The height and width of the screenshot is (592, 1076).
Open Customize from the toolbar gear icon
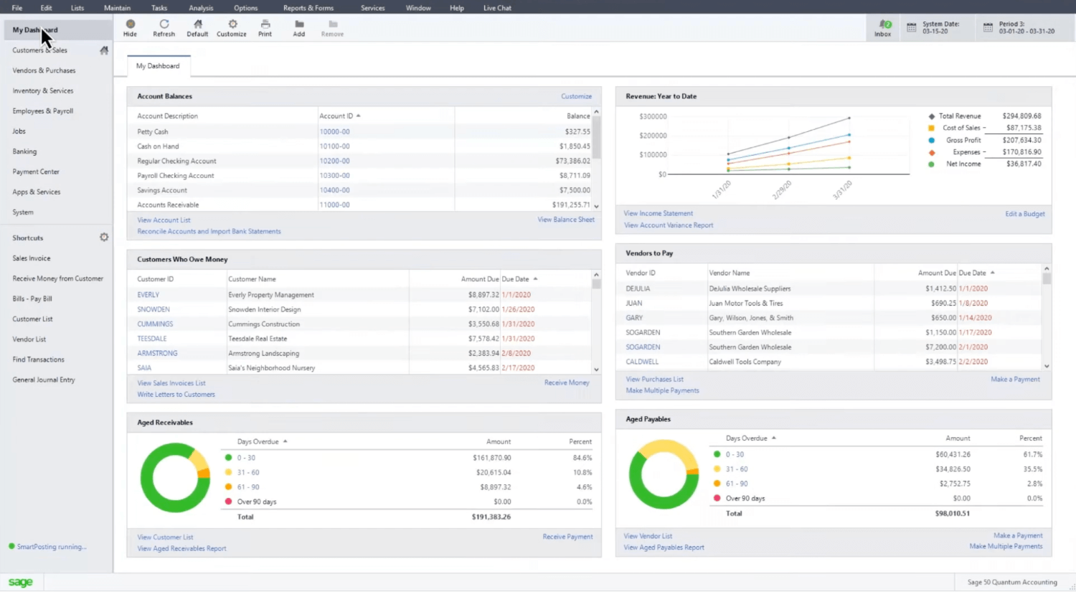[232, 24]
